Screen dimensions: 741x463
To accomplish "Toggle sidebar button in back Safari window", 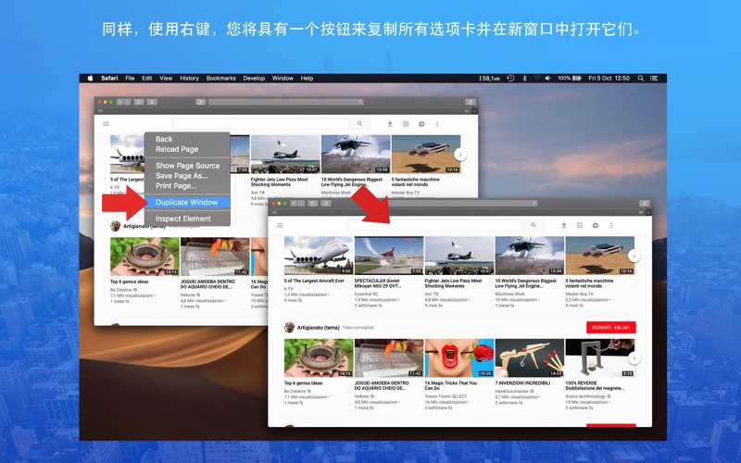I will 139,102.
